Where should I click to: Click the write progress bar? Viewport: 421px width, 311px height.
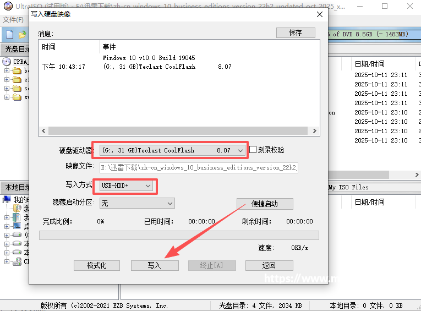coord(179,235)
